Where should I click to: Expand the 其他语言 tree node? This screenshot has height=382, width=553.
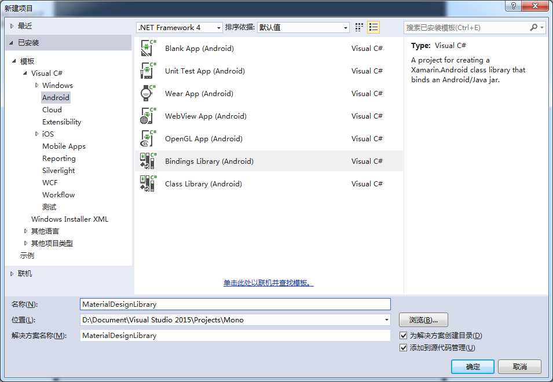tap(25, 231)
